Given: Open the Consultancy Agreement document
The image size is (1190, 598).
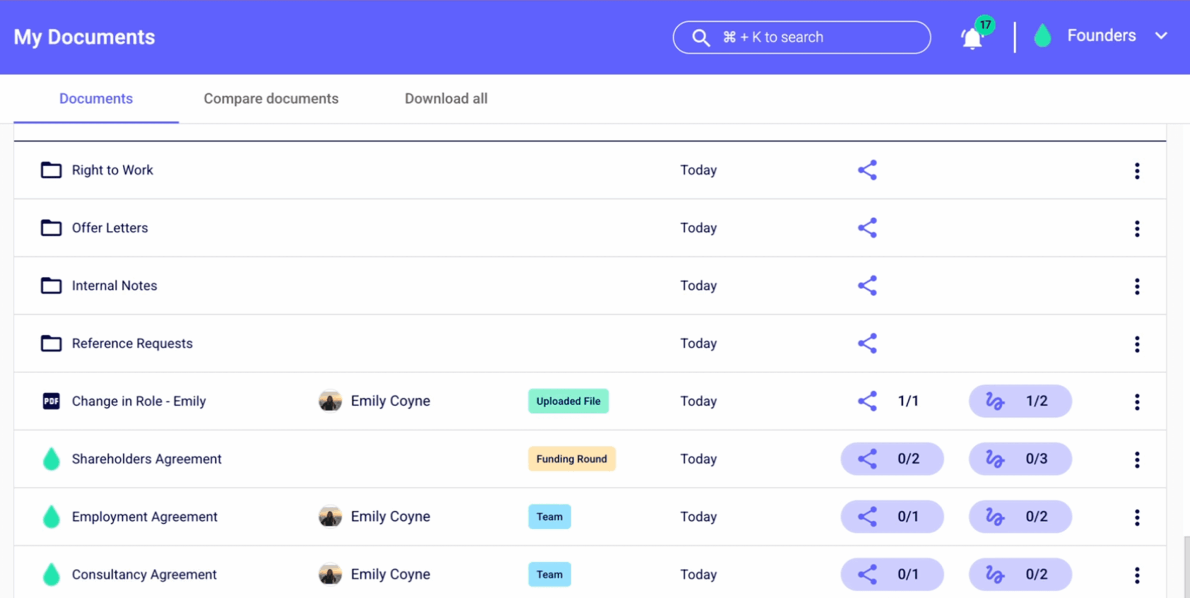Looking at the screenshot, I should pos(144,574).
